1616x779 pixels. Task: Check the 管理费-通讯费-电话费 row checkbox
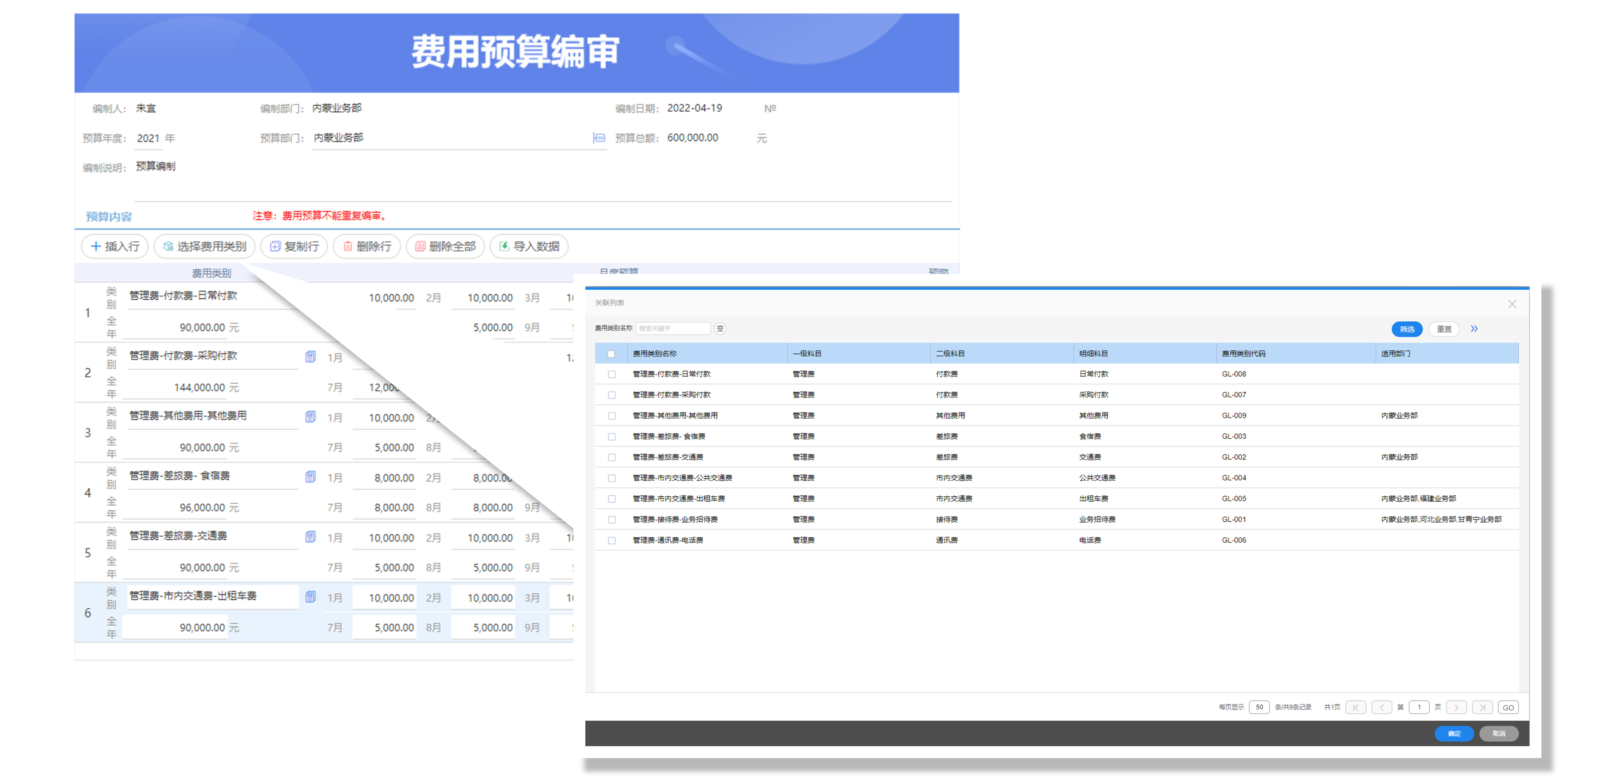[x=612, y=540]
